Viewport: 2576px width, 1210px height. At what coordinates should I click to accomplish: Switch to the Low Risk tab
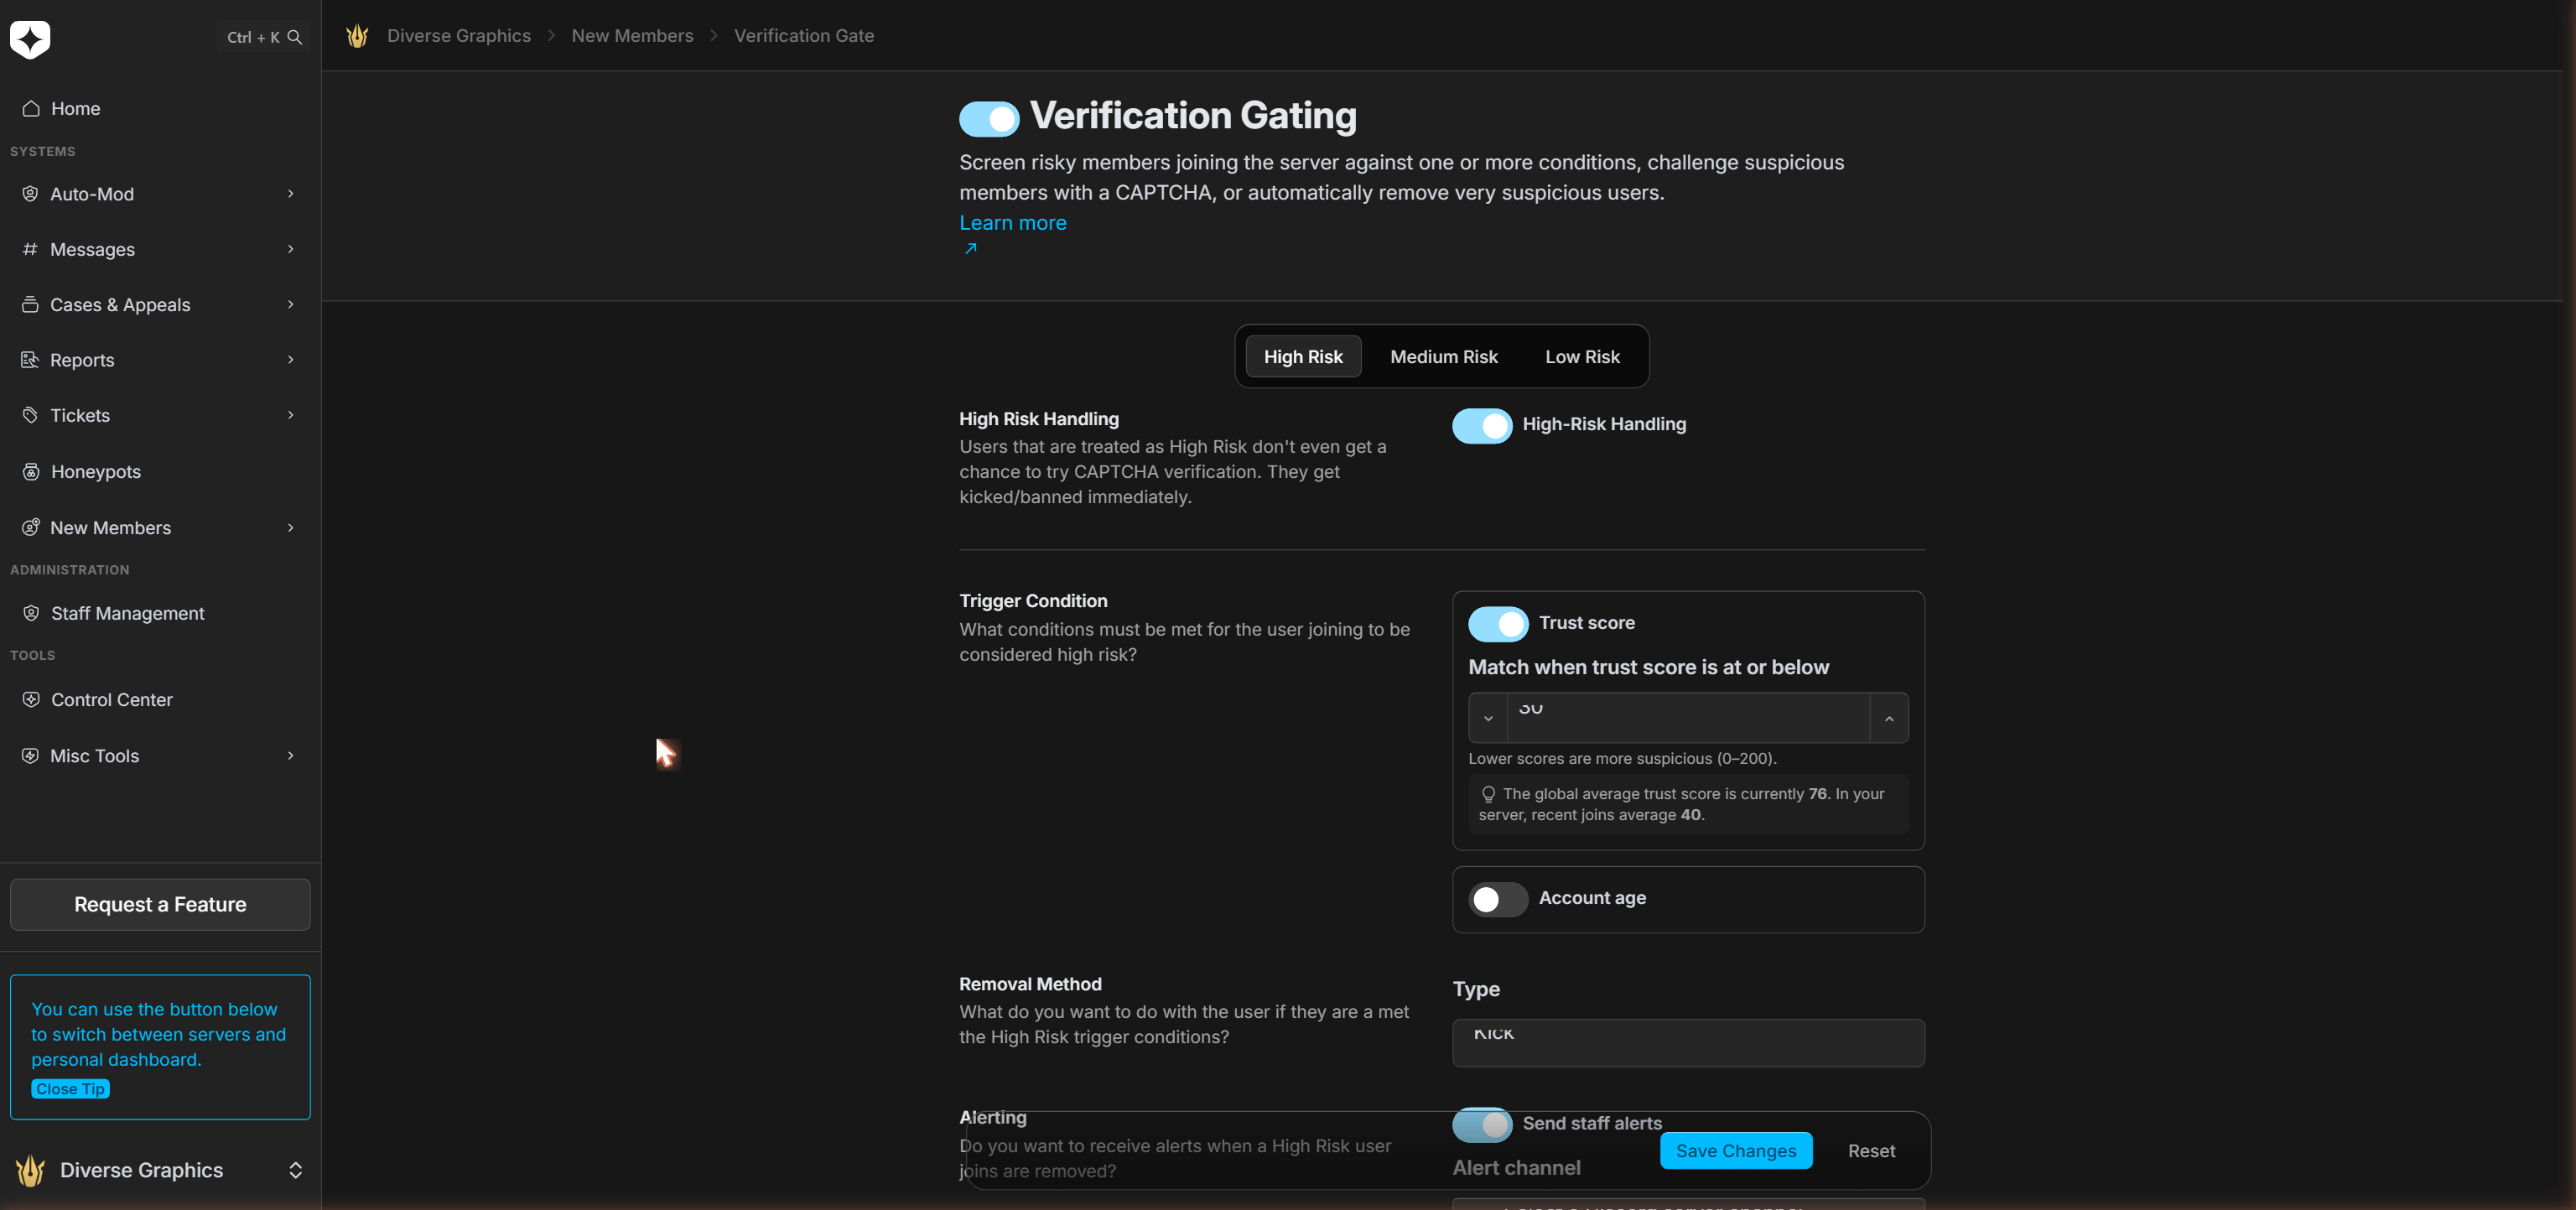1582,357
